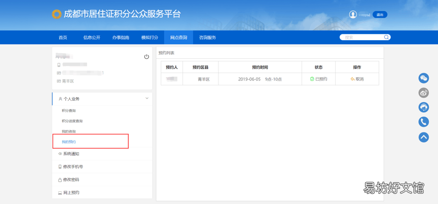
Task: Open 积分查询 in sidebar
Action: point(69,111)
